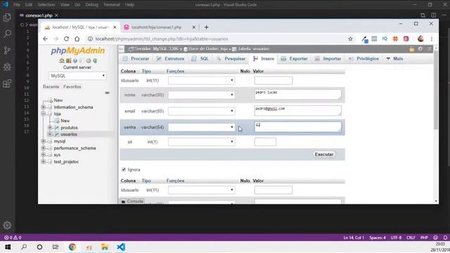Go to Chrome home page button
Viewport: 450px width, 253px height.
(x=77, y=39)
